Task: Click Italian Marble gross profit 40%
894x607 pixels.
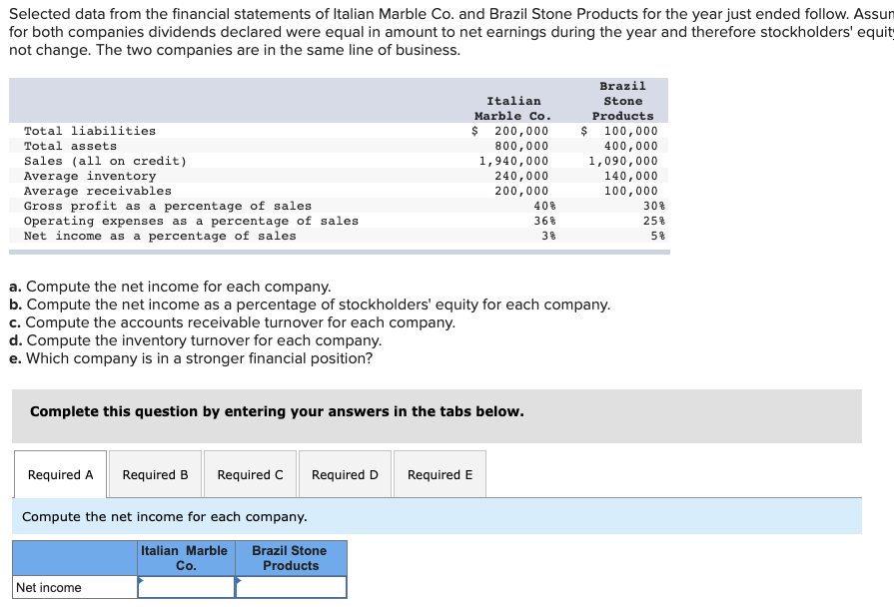Action: coord(544,206)
